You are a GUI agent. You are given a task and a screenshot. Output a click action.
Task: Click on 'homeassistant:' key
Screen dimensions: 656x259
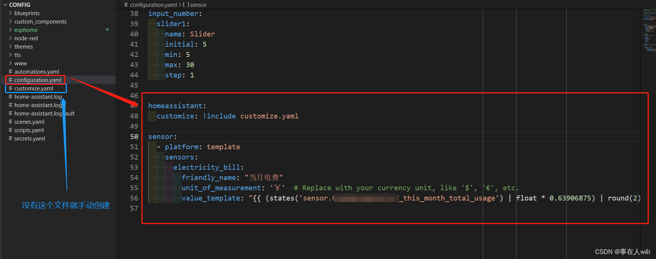[x=177, y=106]
